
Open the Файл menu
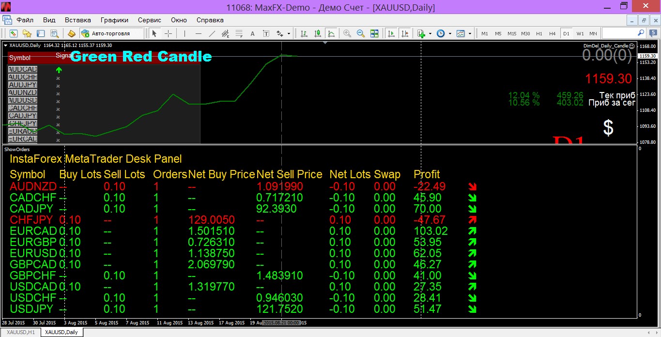[x=25, y=20]
